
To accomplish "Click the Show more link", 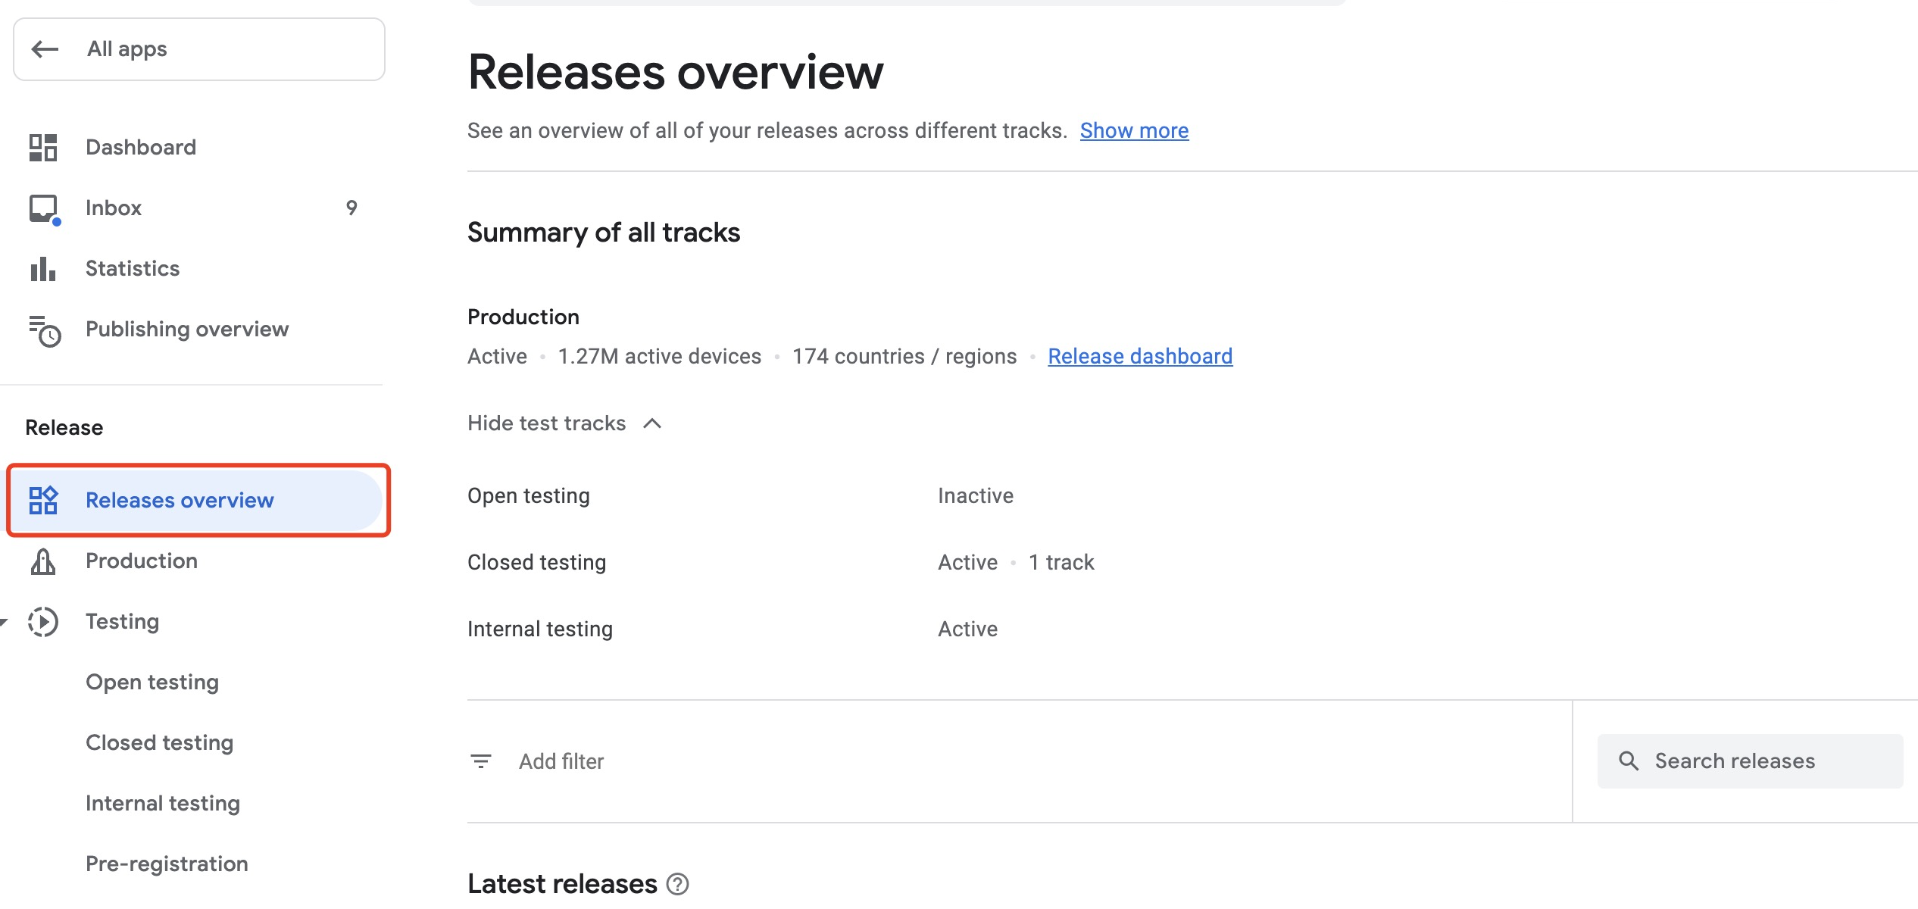I will [1134, 131].
